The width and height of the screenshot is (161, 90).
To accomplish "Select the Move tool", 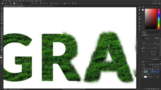I will click(x=2, y=8).
